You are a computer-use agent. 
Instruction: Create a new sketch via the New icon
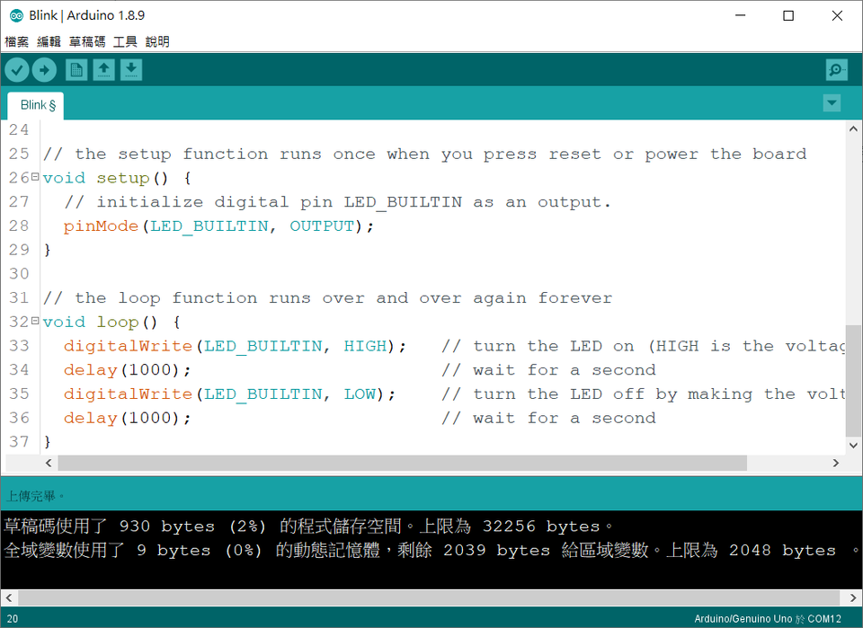coord(76,69)
